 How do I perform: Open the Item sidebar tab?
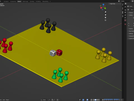click(x=123, y=12)
